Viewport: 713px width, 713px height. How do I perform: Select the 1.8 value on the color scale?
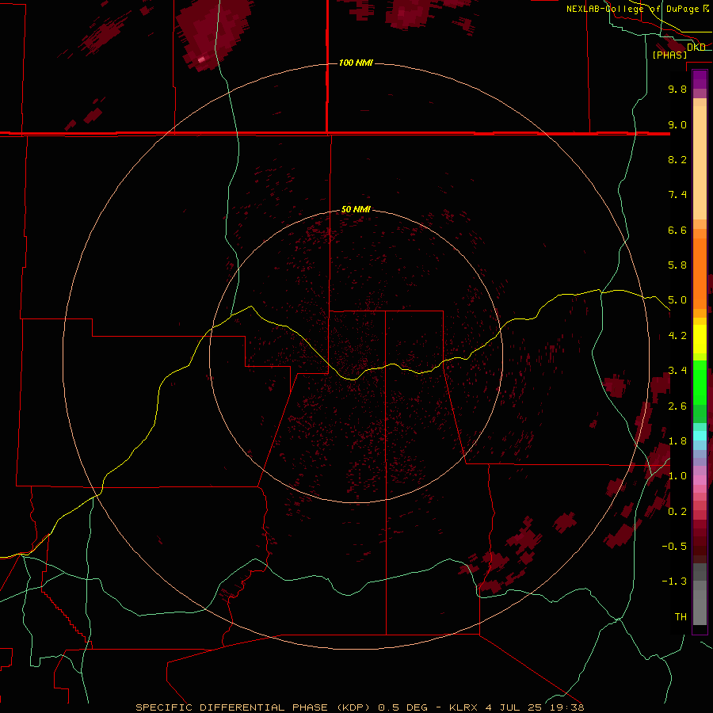(x=677, y=441)
